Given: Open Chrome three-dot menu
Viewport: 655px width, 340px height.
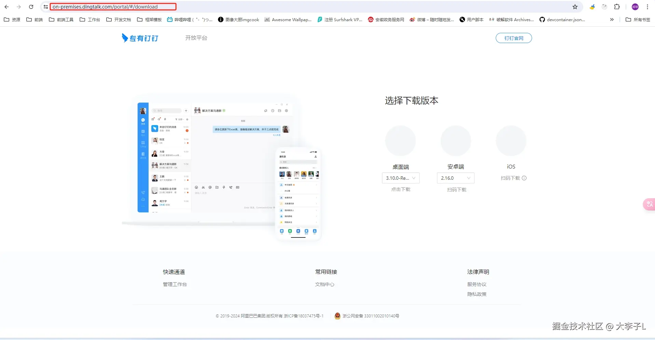Looking at the screenshot, I should [x=647, y=7].
